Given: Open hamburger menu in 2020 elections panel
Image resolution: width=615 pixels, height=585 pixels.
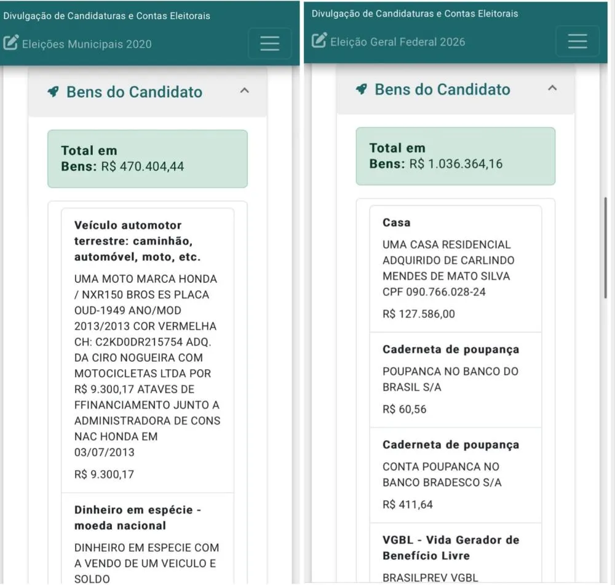Looking at the screenshot, I should 270,44.
